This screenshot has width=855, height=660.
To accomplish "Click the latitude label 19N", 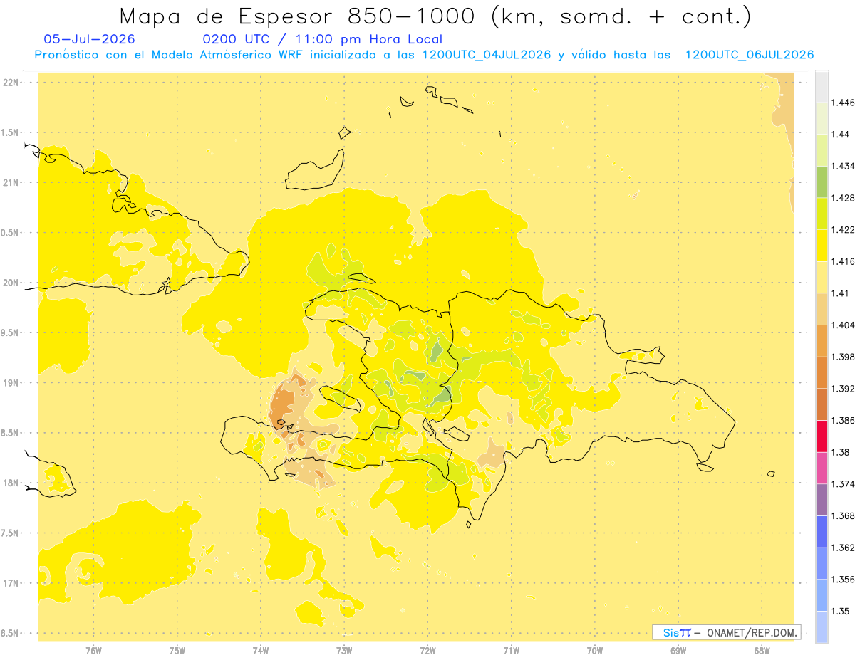I will pos(12,383).
